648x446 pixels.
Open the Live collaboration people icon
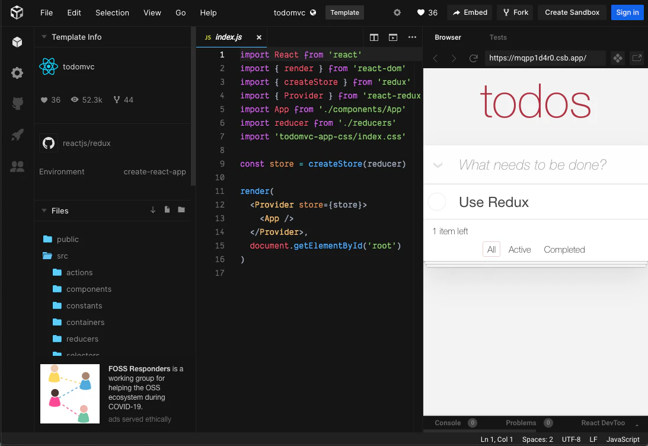17,166
